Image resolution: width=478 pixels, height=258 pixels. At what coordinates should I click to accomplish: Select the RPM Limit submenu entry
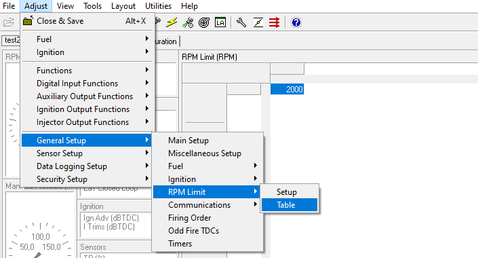207,191
